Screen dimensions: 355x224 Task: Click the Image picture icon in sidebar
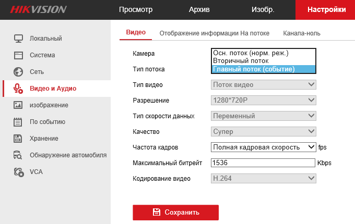click(18, 105)
